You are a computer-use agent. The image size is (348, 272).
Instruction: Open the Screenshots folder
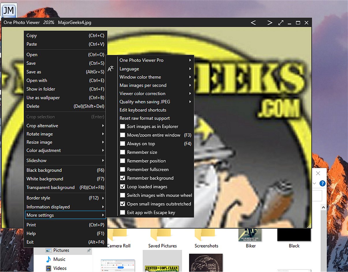(206, 238)
